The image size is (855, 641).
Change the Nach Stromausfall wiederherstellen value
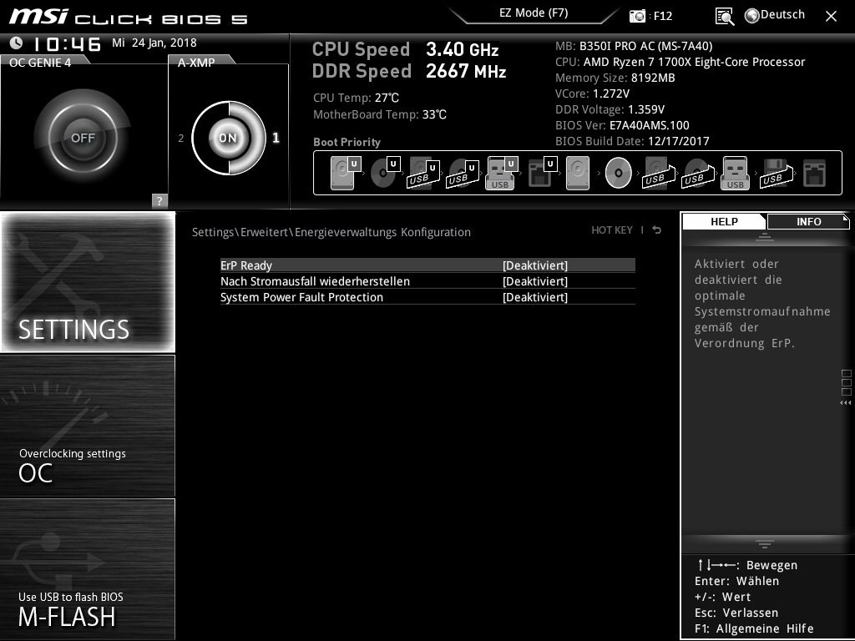[535, 281]
